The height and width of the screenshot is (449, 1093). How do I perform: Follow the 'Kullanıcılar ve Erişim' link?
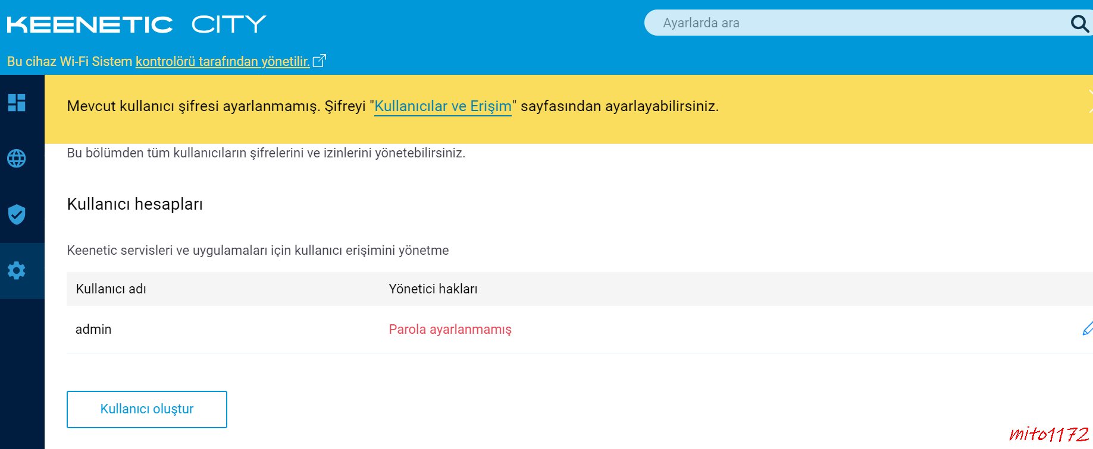[443, 106]
